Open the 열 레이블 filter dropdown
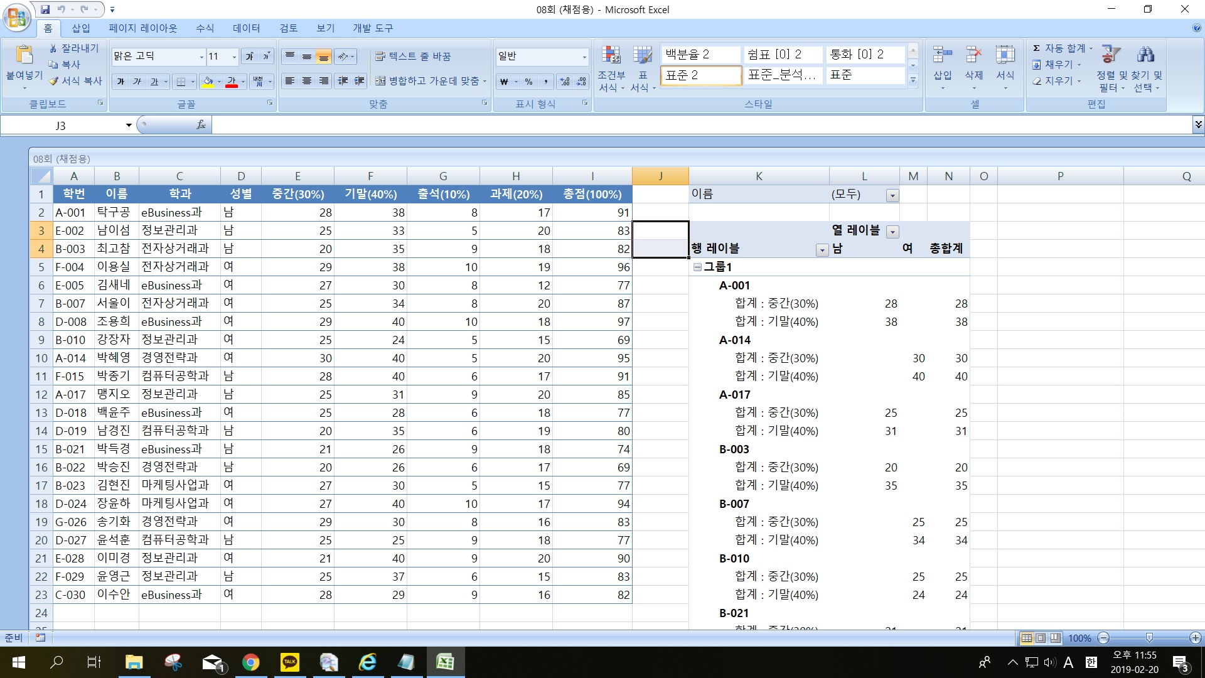 892,232
